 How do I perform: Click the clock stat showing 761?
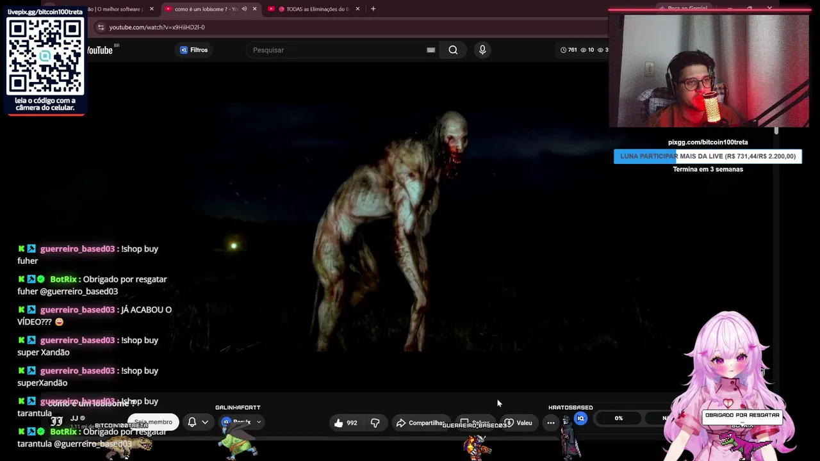coord(569,50)
